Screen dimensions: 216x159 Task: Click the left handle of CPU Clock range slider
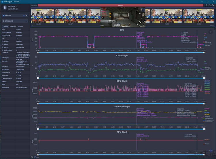38,104
